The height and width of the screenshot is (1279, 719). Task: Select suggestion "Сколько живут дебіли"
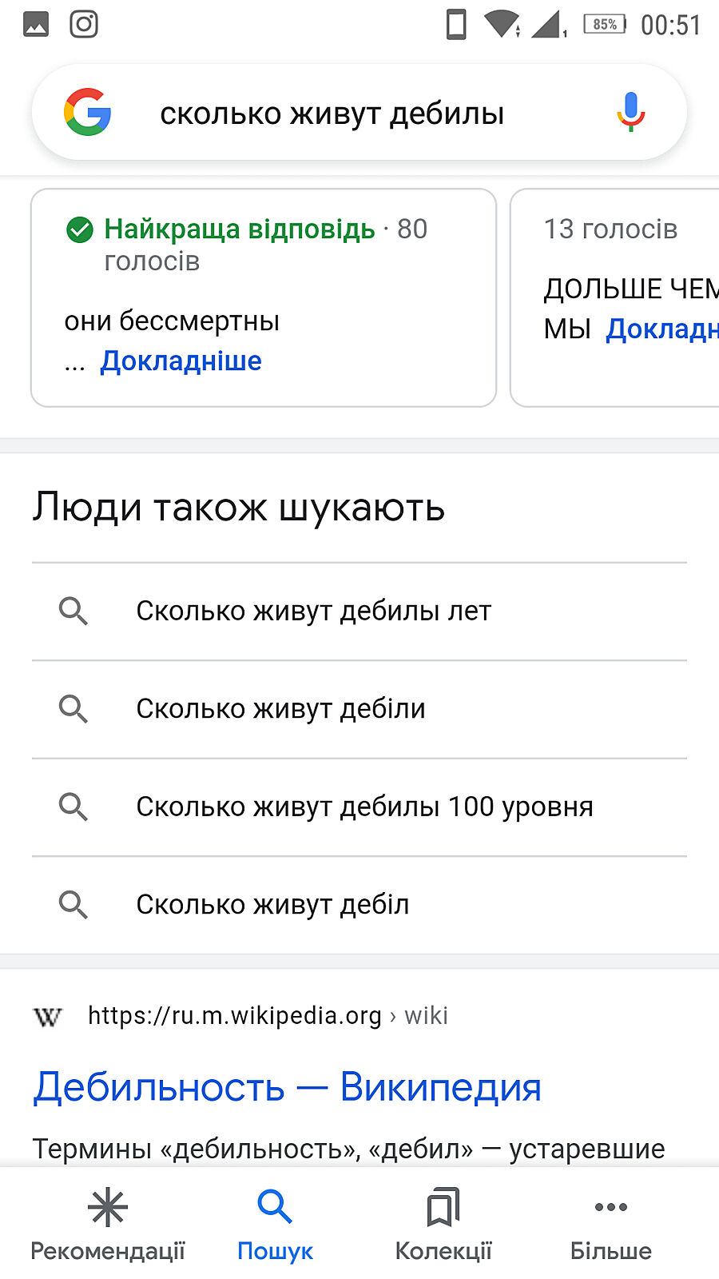(x=280, y=709)
